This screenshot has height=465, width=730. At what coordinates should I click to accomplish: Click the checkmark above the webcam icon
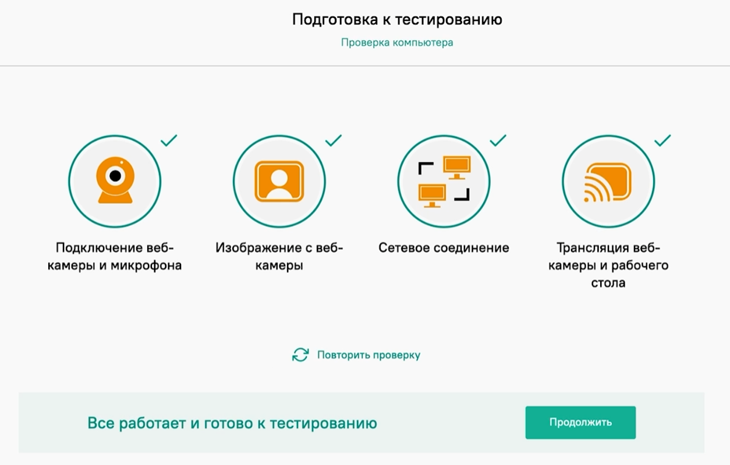pyautogui.click(x=169, y=140)
